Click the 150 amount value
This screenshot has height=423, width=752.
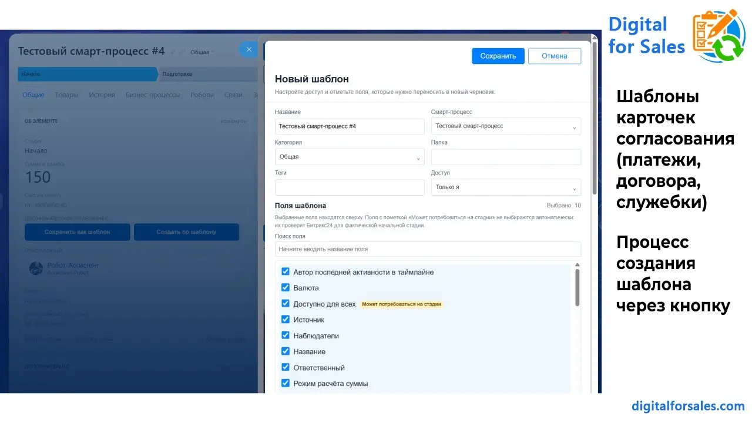click(38, 177)
